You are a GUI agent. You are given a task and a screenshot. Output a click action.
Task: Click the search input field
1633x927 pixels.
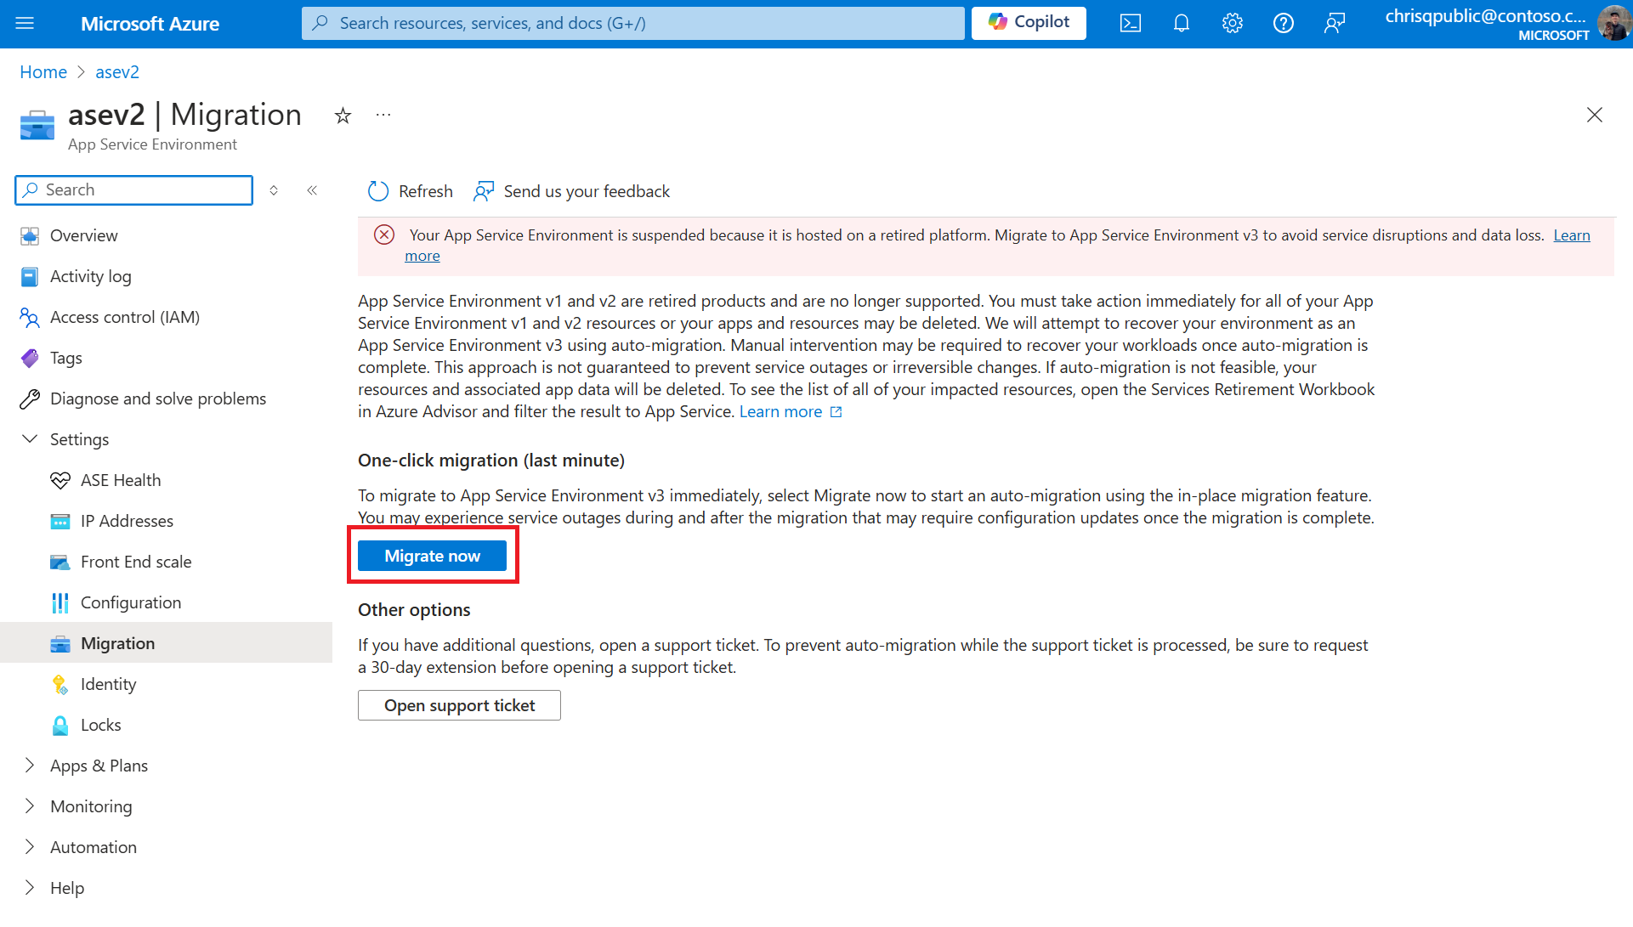click(x=134, y=189)
